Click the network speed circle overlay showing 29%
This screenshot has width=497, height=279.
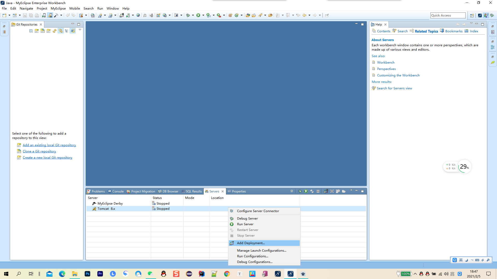(464, 167)
